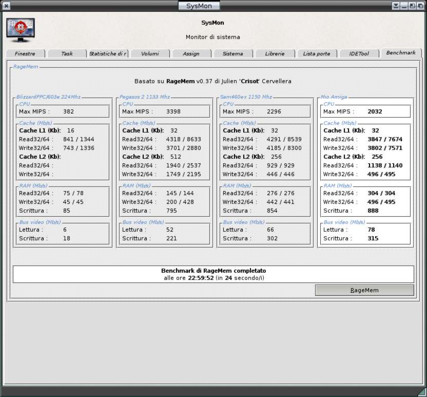Screen dimensions: 427x397
Task: Click the zoom gadget in the title bar
Action: pyautogui.click(x=412, y=6)
